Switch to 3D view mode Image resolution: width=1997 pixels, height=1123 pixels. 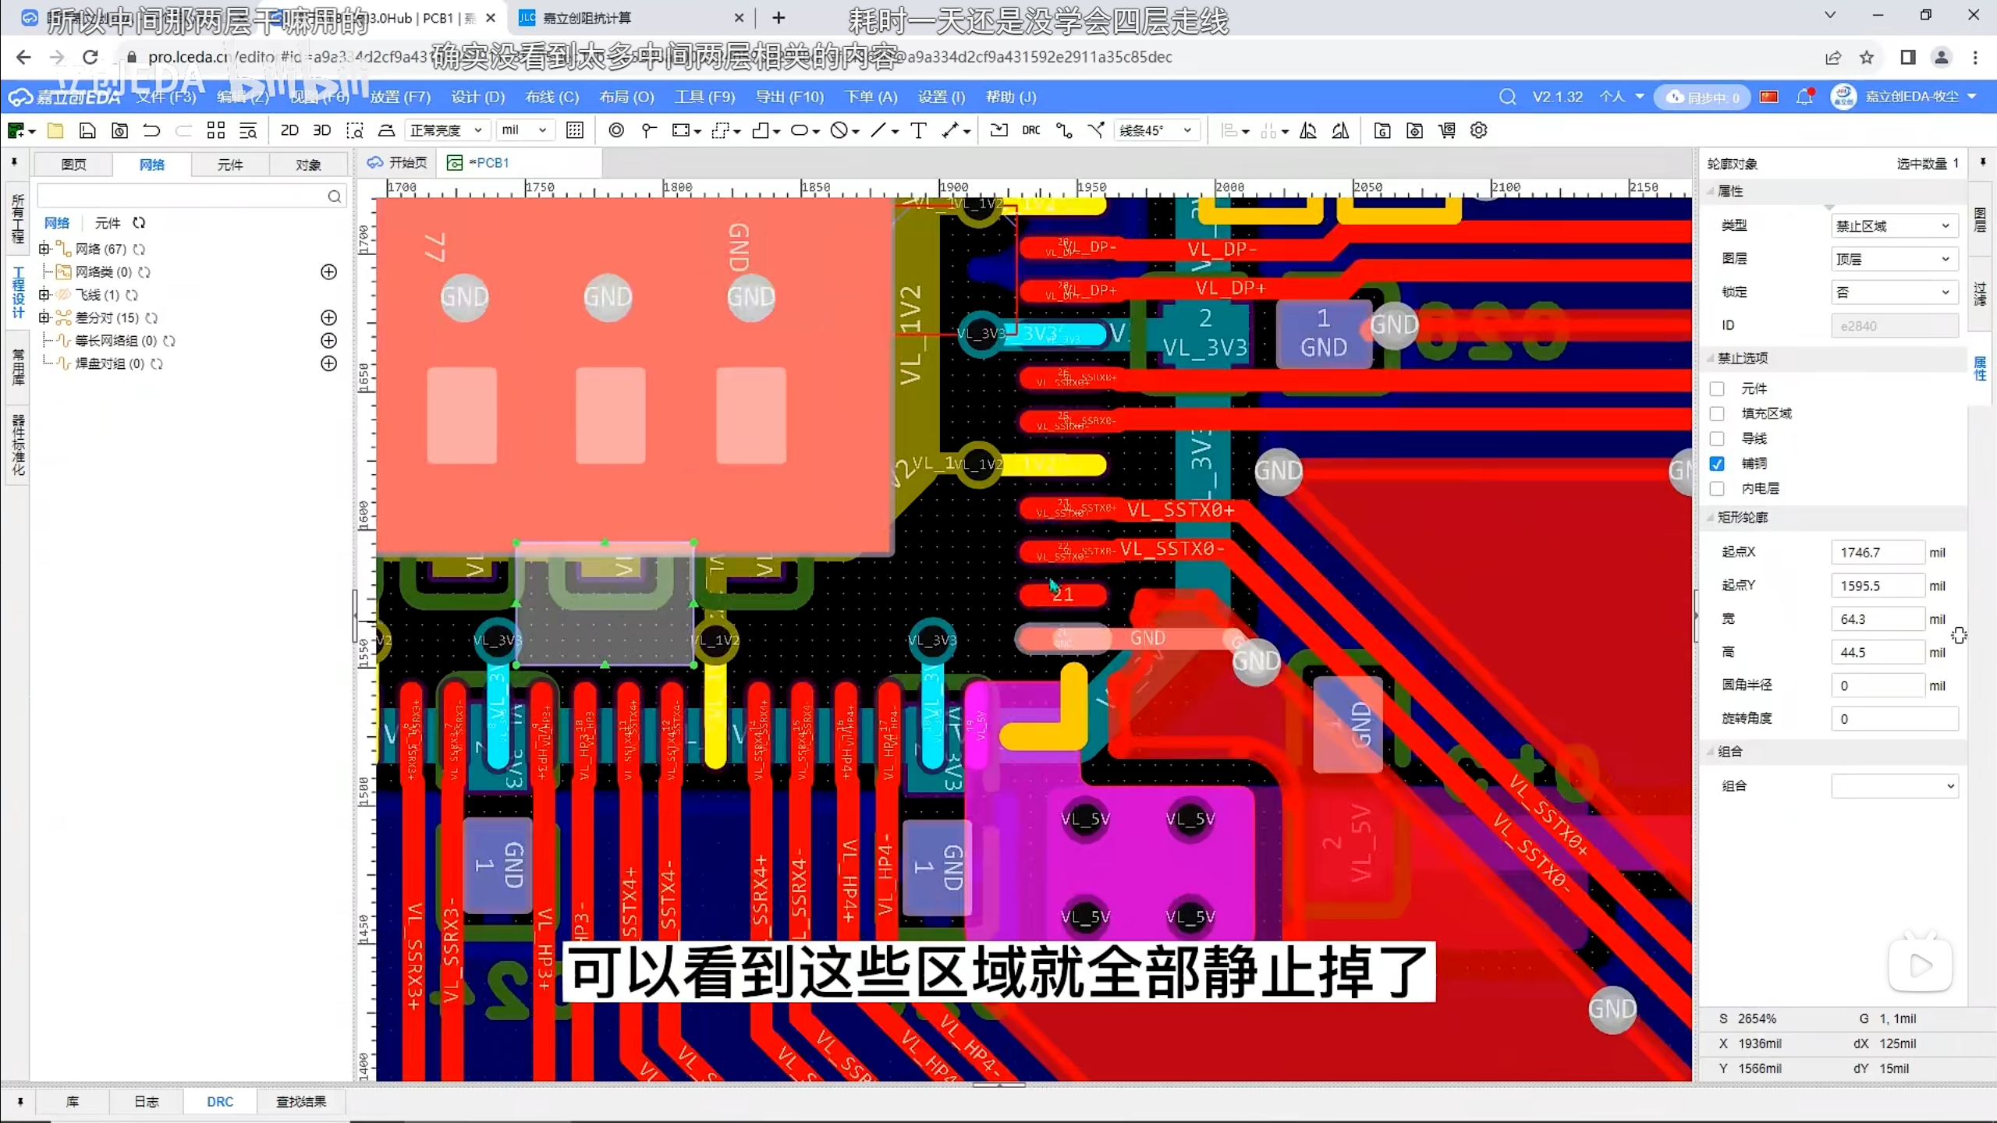click(x=321, y=130)
